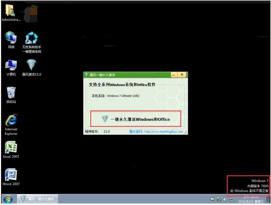
Task: Click the one-click permanent activate Windows and Office button
Action: (135, 119)
